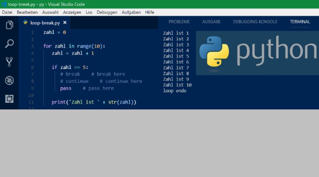Click line number 11 in the gutter
The width and height of the screenshot is (319, 177).
coord(31,102)
